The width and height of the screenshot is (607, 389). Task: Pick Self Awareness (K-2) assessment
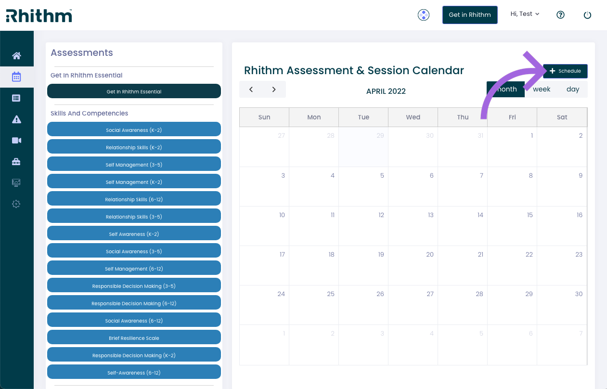(x=134, y=234)
